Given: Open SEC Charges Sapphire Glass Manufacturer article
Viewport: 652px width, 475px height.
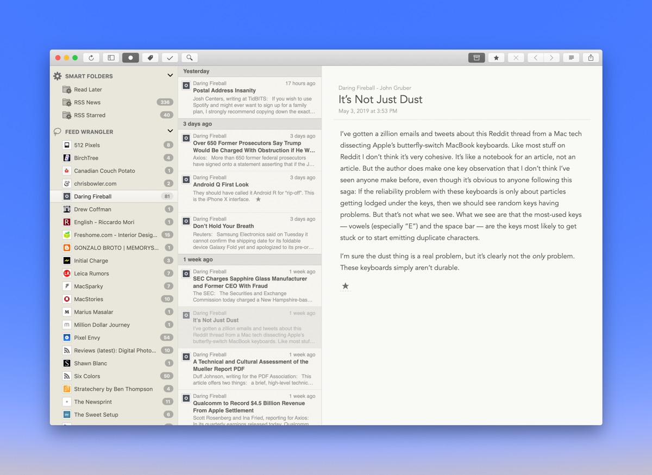Looking at the screenshot, I should pos(250,286).
